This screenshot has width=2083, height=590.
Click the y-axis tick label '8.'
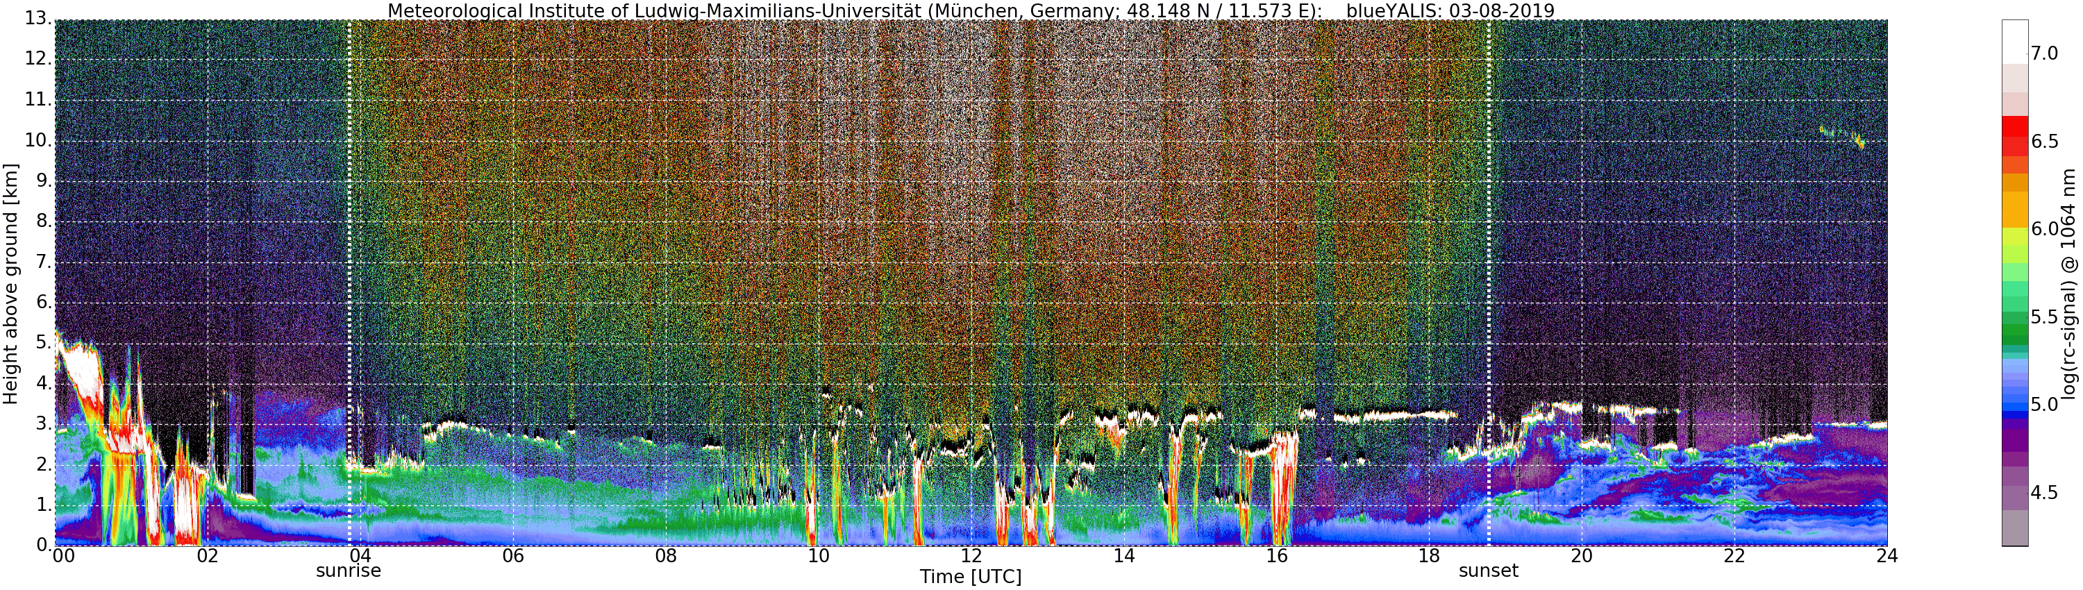click(44, 221)
